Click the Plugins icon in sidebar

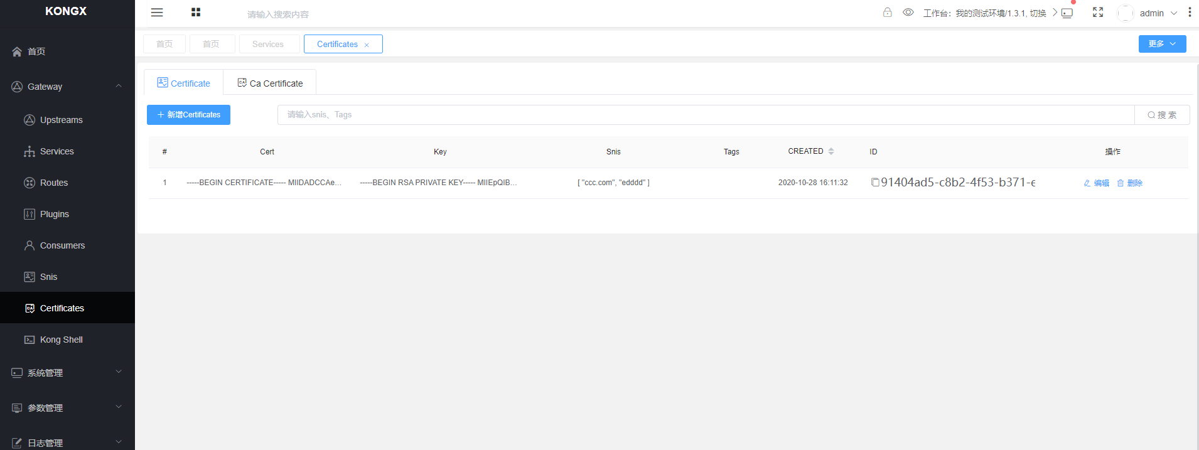tap(30, 214)
